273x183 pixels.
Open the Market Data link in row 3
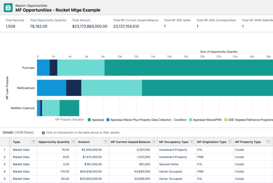tap(21, 164)
